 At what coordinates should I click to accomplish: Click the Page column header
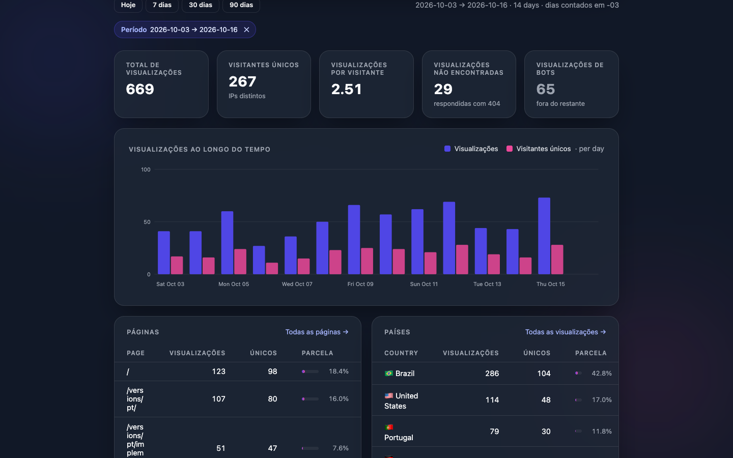pos(136,353)
